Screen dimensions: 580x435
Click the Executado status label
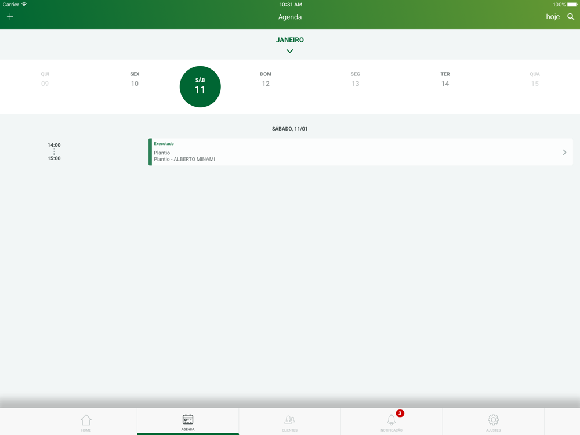point(164,143)
